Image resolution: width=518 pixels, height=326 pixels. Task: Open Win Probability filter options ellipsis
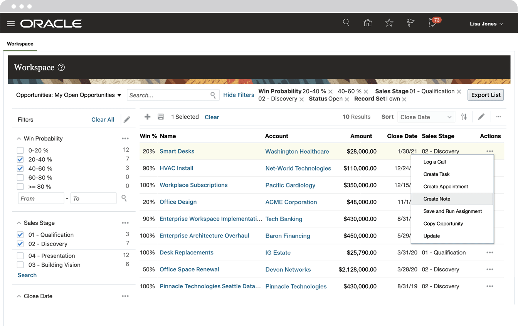point(125,139)
